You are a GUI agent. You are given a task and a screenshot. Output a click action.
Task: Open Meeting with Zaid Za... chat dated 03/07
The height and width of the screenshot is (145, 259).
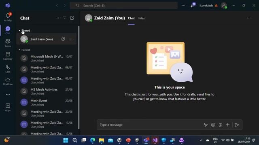47,80
